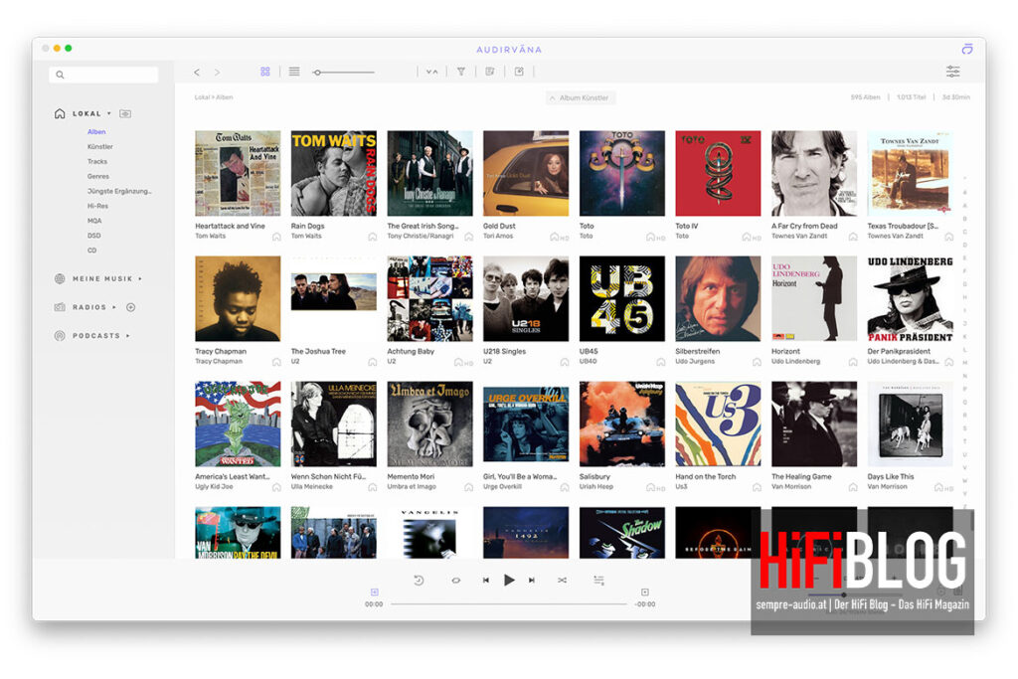Open audio settings sliders icon at top right
The image size is (1018, 679).
tap(952, 72)
